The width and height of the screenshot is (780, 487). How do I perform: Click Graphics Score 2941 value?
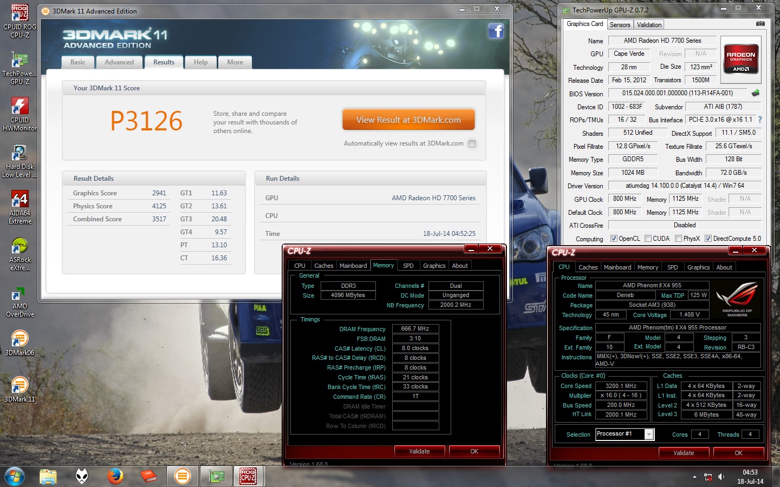coord(159,193)
